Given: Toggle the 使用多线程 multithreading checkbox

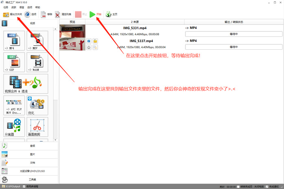Looking at the screenshot, I should pyautogui.click(x=24, y=186).
